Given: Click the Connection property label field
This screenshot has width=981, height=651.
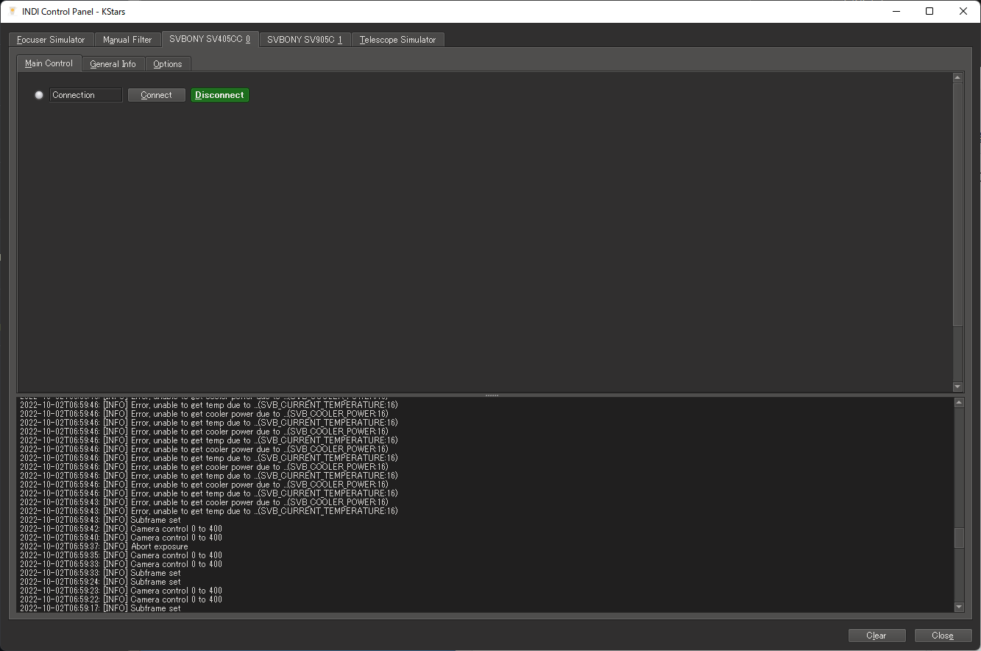Looking at the screenshot, I should (85, 94).
